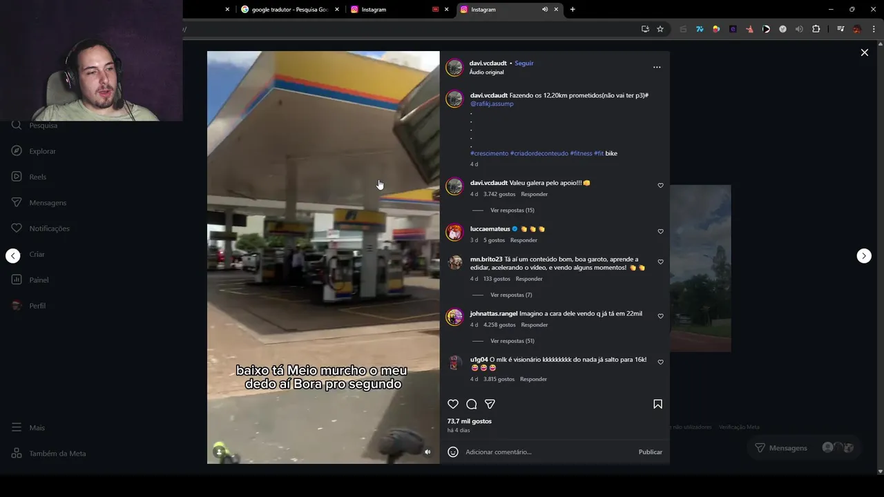Expand Ver respostas (51) replies
884x497 pixels.
click(x=512, y=340)
